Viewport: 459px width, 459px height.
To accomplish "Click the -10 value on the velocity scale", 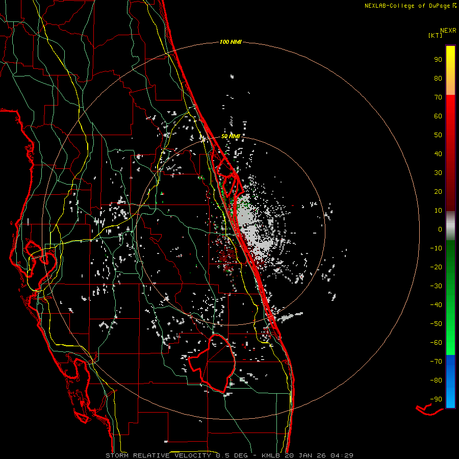I will pyautogui.click(x=436, y=248).
